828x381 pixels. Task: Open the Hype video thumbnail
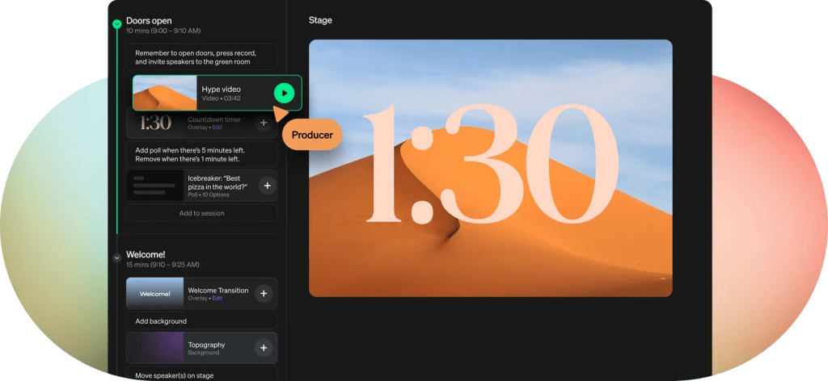pyautogui.click(x=165, y=93)
